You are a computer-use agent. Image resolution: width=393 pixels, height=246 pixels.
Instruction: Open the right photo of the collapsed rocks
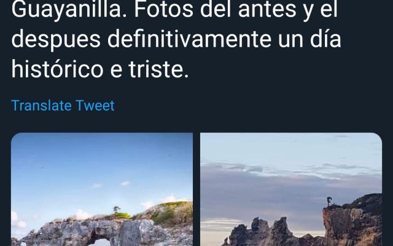pyautogui.click(x=291, y=189)
